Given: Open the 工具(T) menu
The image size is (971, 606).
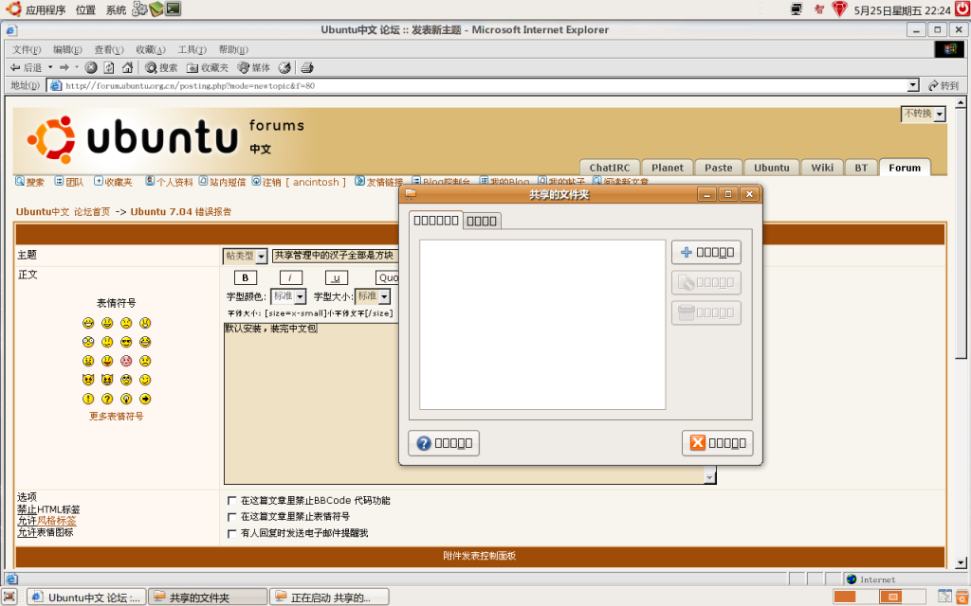Looking at the screenshot, I should point(192,49).
